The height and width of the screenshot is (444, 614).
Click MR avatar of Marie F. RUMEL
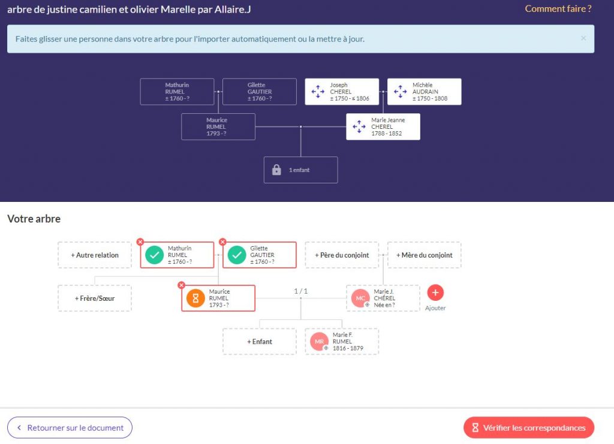click(319, 342)
